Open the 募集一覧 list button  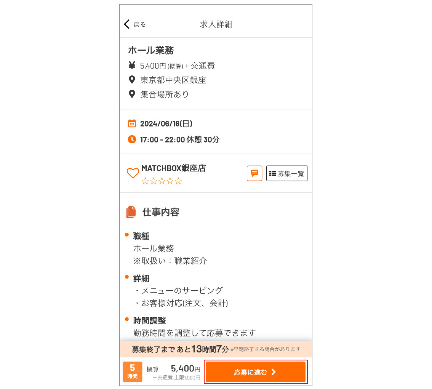[286, 173]
